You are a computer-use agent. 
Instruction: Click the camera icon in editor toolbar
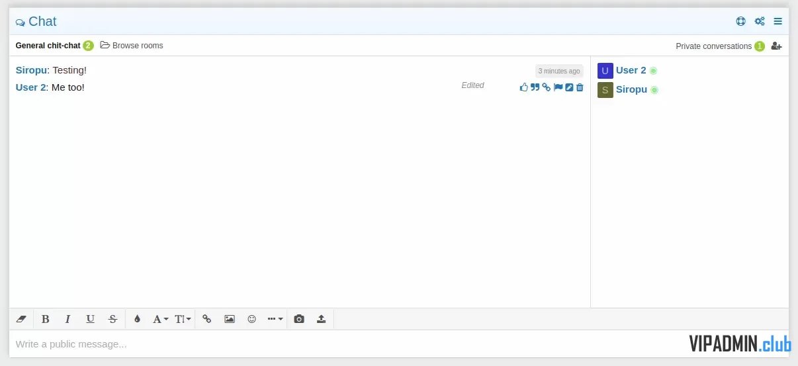coord(299,319)
